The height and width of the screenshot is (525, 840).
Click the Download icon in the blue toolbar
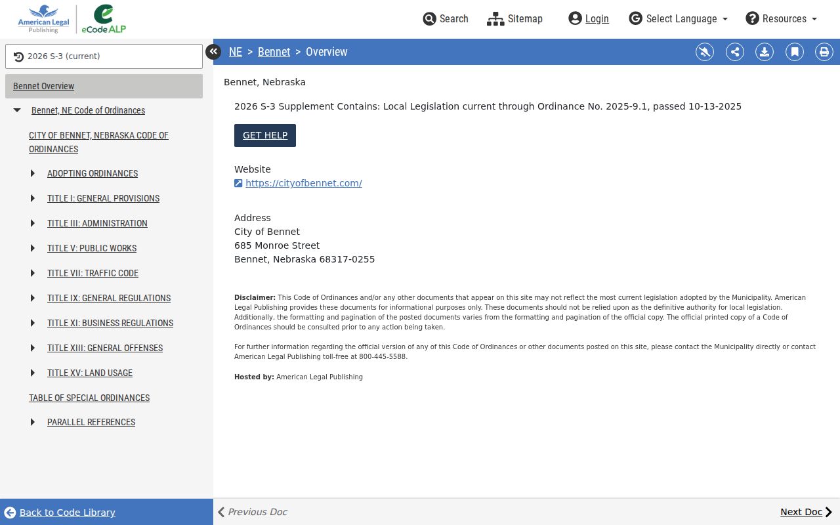tap(765, 52)
